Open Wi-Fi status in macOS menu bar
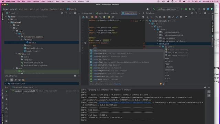 (x=189, y=1)
